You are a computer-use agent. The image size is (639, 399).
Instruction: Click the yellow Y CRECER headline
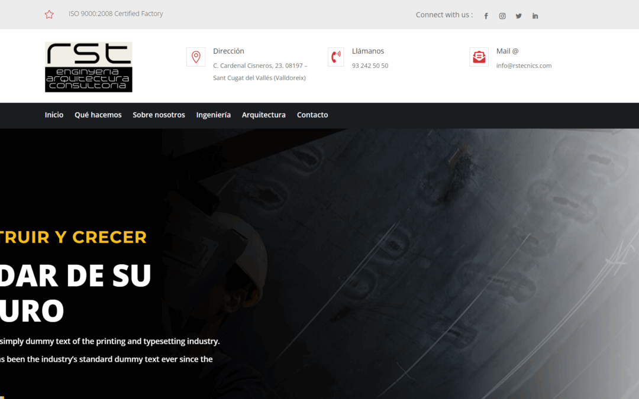click(x=73, y=237)
